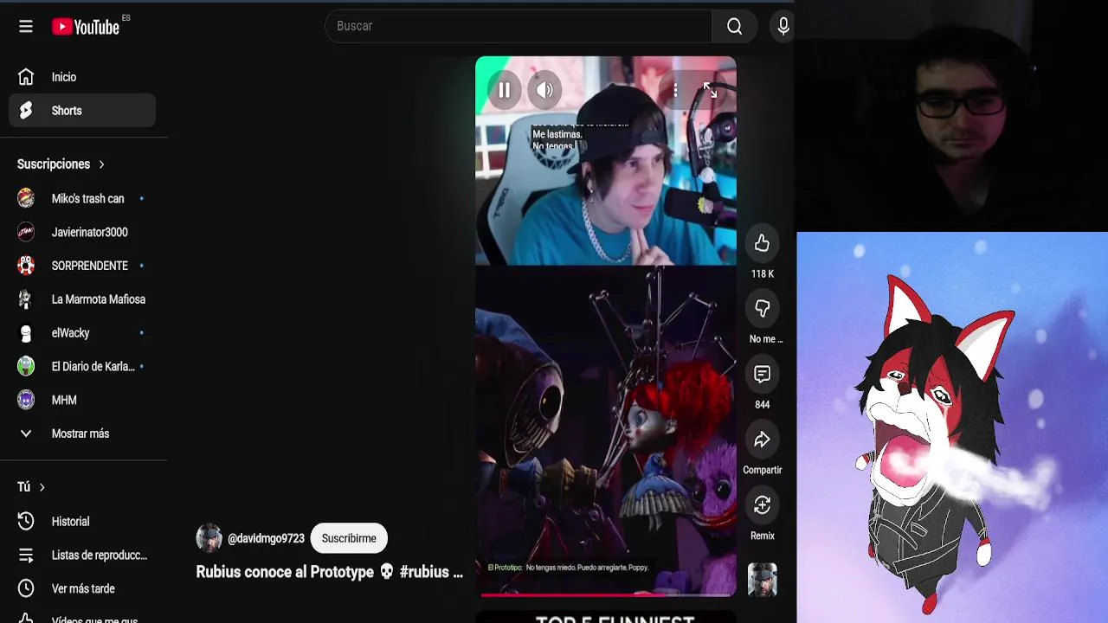Click the search magnifier button

[735, 26]
